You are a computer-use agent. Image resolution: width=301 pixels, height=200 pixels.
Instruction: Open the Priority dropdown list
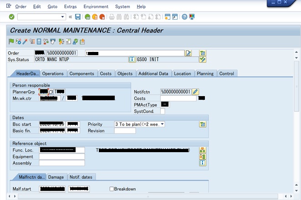click(x=162, y=124)
